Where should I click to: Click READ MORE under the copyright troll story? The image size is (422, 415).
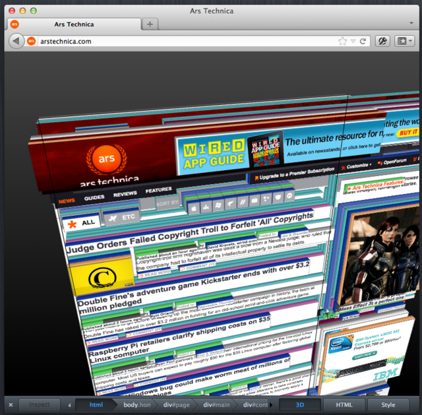coord(155,274)
